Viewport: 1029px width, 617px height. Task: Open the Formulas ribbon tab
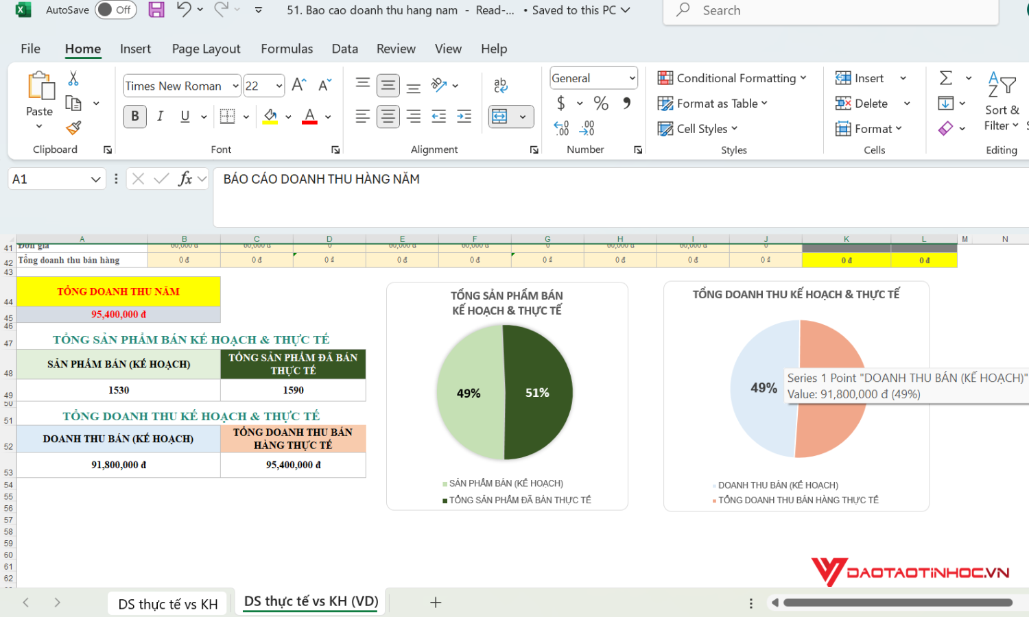pyautogui.click(x=287, y=49)
